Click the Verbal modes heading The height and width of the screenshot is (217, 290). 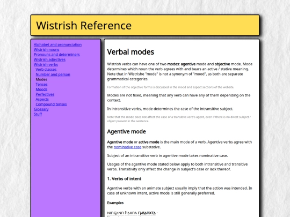click(130, 52)
